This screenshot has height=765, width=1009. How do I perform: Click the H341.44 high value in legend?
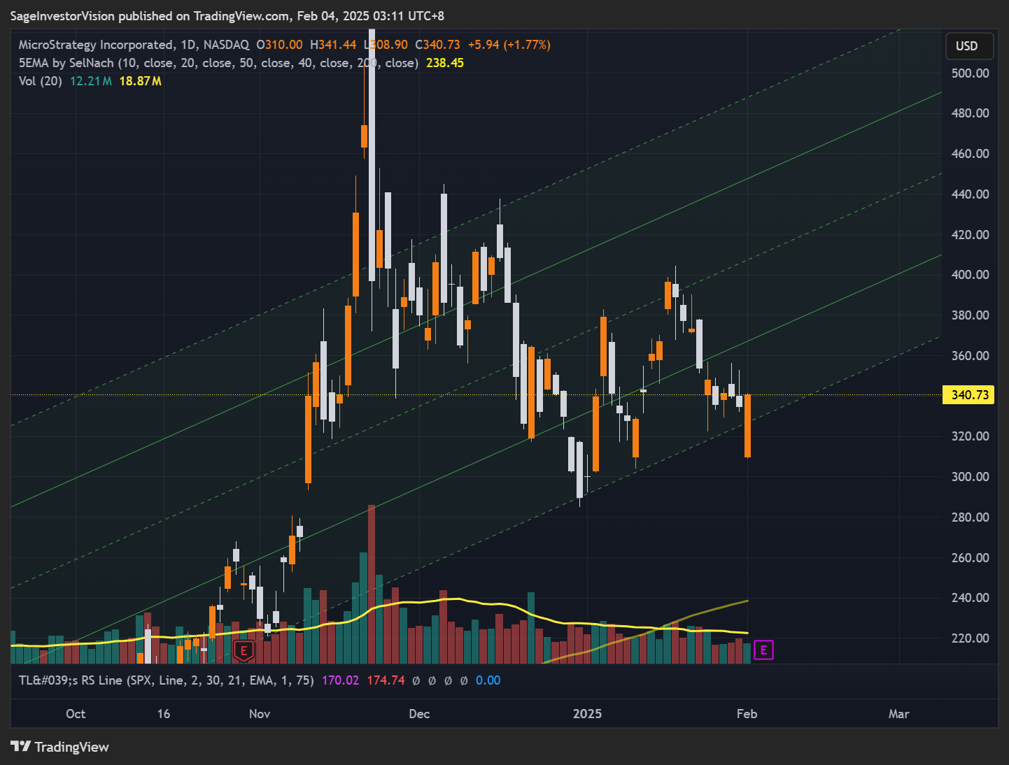coord(333,45)
